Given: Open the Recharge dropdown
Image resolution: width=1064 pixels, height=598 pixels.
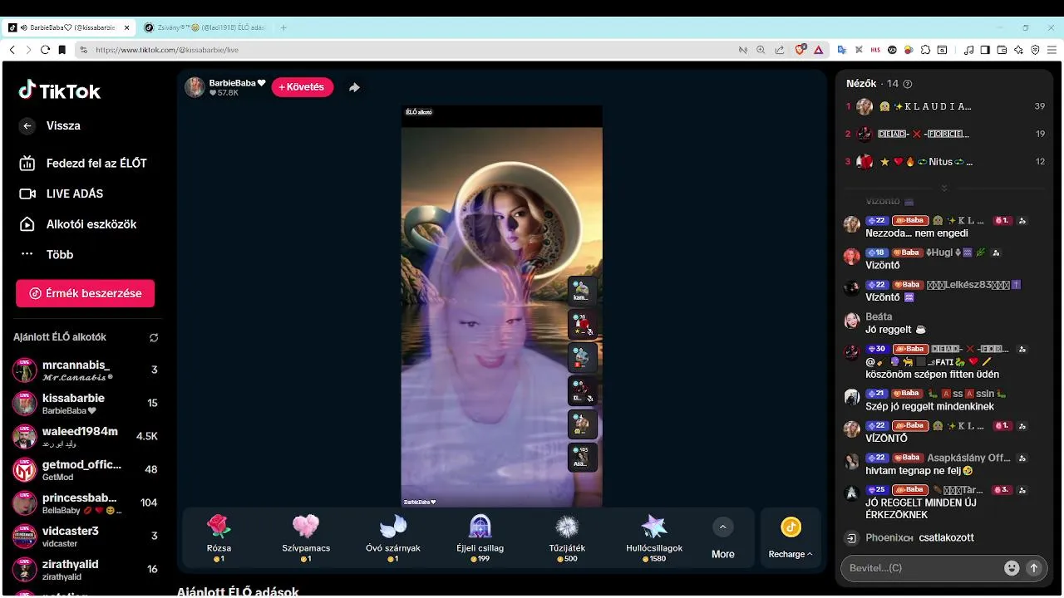Looking at the screenshot, I should pyautogui.click(x=791, y=538).
